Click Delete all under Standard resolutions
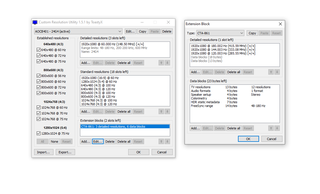Viewport: 320px width, 194px height. (x=124, y=112)
